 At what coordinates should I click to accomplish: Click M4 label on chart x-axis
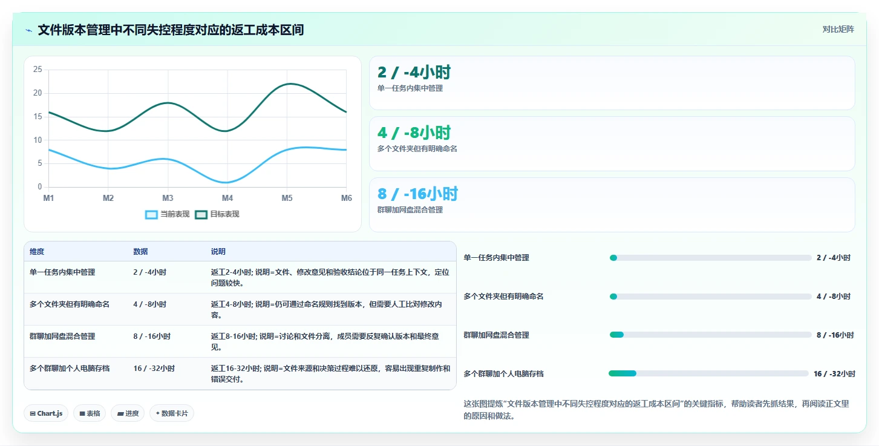point(227,198)
